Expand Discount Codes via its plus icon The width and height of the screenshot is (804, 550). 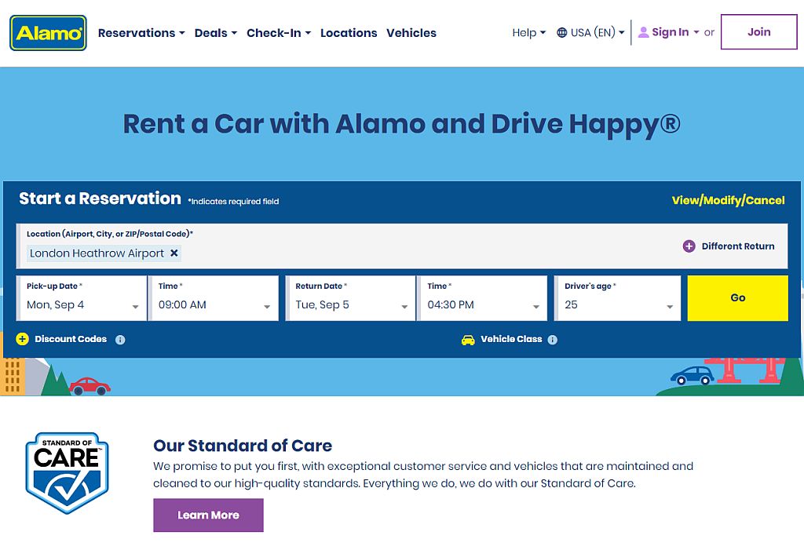coord(22,339)
